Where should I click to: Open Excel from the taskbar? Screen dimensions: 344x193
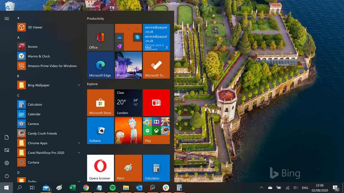pyautogui.click(x=72, y=188)
